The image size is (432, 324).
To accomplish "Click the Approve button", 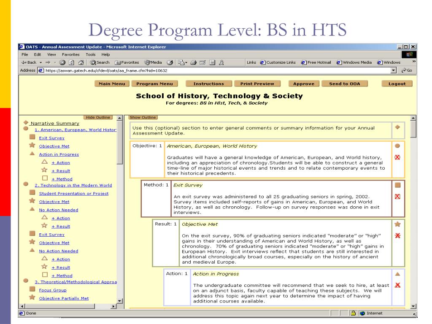I will click(304, 84).
